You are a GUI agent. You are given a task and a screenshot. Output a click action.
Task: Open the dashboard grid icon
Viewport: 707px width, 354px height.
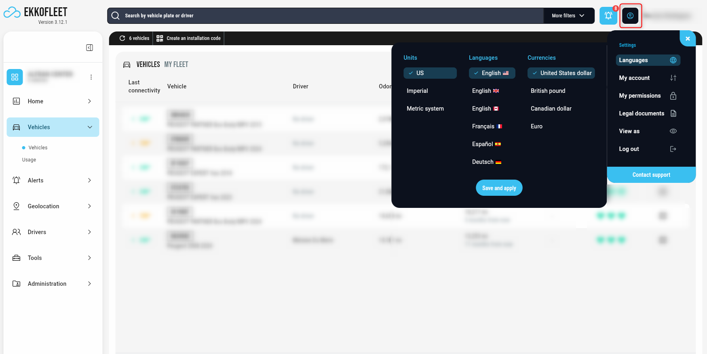click(x=15, y=77)
